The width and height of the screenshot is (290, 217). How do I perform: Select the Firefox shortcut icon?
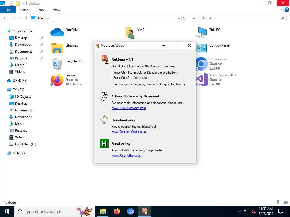click(57, 79)
